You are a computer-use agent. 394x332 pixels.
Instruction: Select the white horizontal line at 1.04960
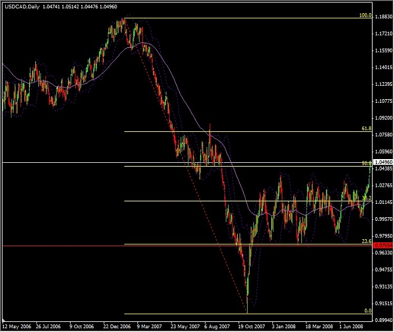pos(187,163)
